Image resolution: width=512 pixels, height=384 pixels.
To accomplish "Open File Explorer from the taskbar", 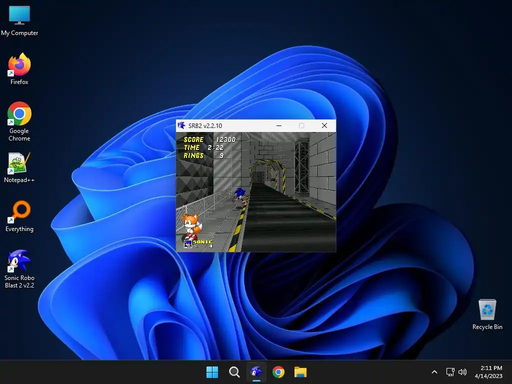I will coord(300,372).
